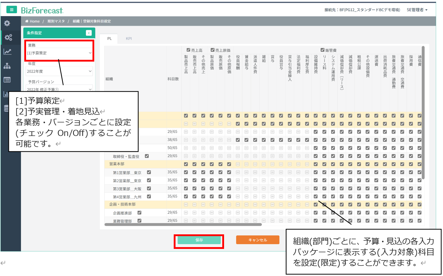Open the 業務 dropdown showing [1]予算策定
The width and height of the screenshot is (443, 276).
click(x=59, y=53)
